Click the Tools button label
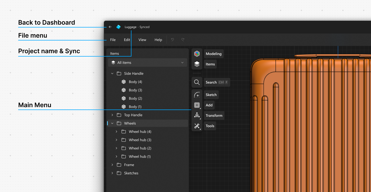The height and width of the screenshot is (192, 371). tap(210, 126)
